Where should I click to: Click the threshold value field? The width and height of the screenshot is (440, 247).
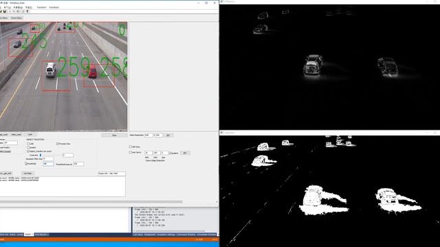coord(48,164)
